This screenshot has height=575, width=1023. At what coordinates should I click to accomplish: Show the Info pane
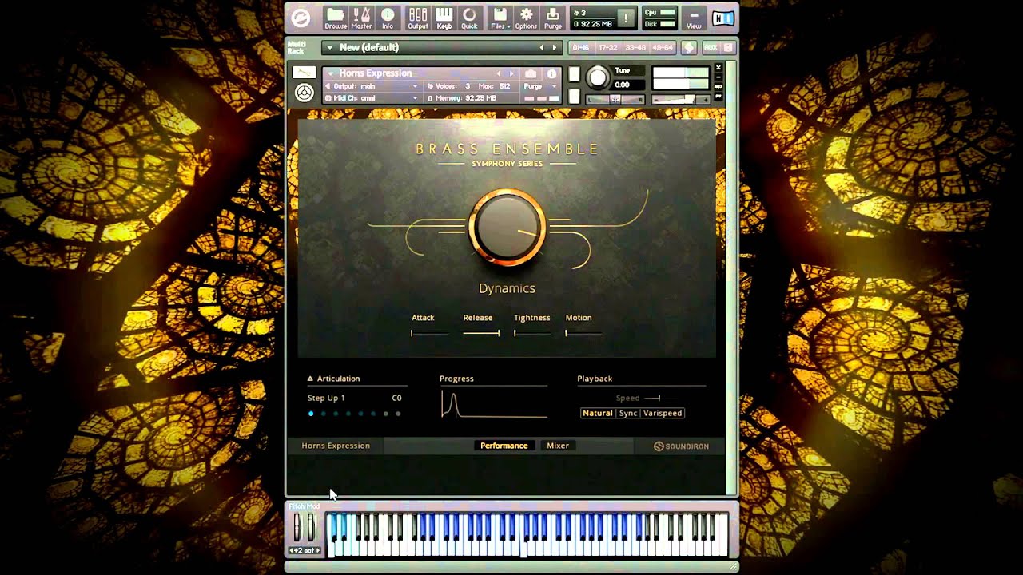click(388, 18)
